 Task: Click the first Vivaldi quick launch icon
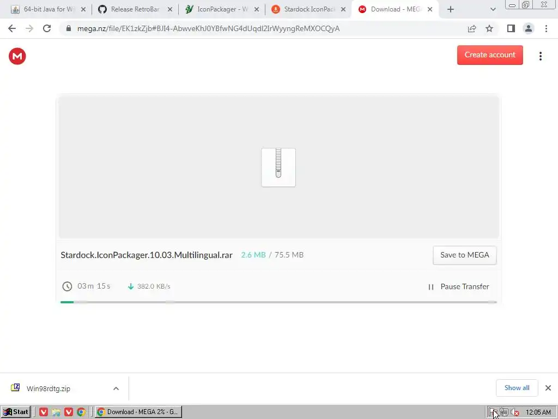tap(44, 412)
